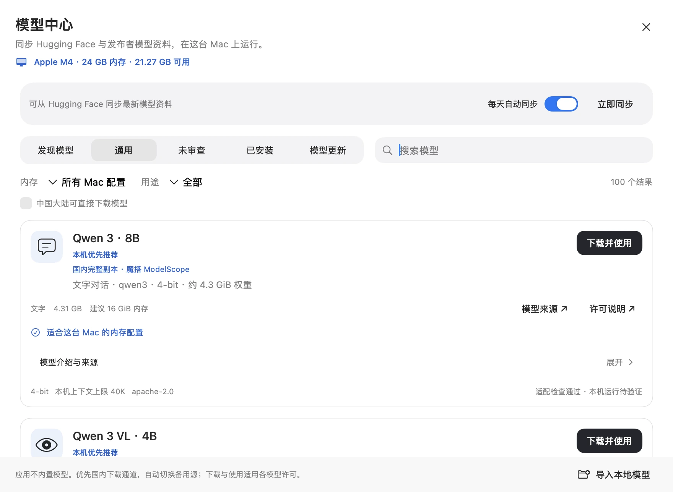Click the 本机优先推荐 label under Qwen 3 · 8B
The width and height of the screenshot is (673, 492).
[95, 255]
